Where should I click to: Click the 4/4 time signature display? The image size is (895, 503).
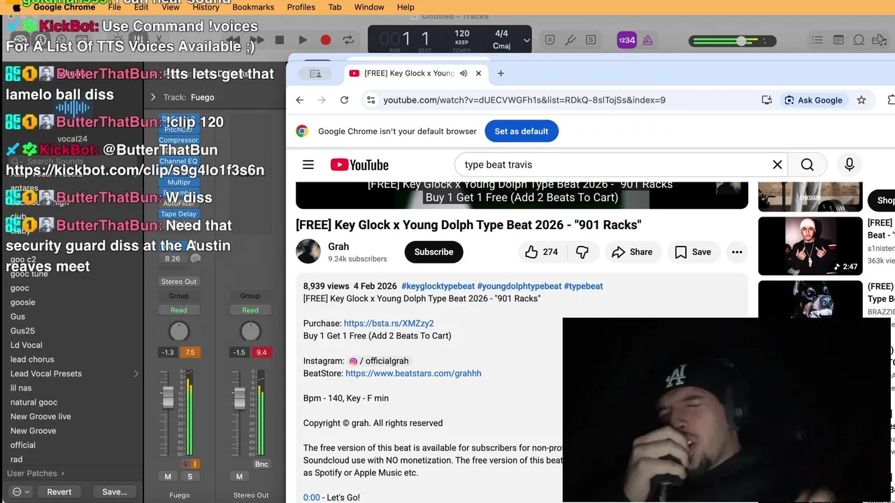tap(501, 34)
